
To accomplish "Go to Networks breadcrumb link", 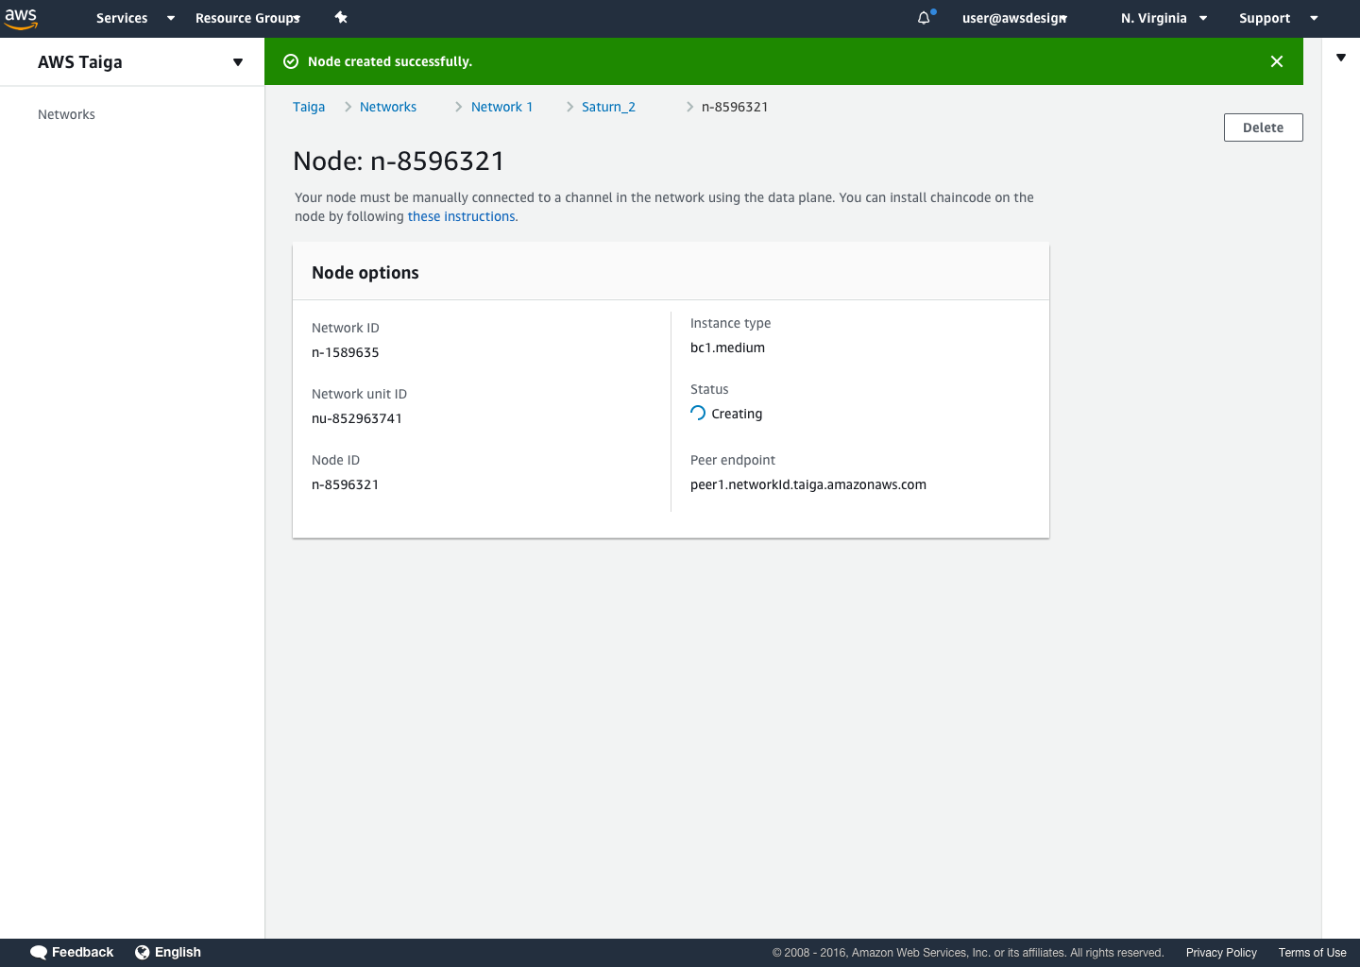I will (388, 107).
